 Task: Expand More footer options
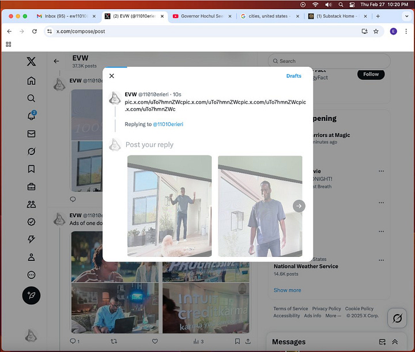pyautogui.click(x=333, y=316)
